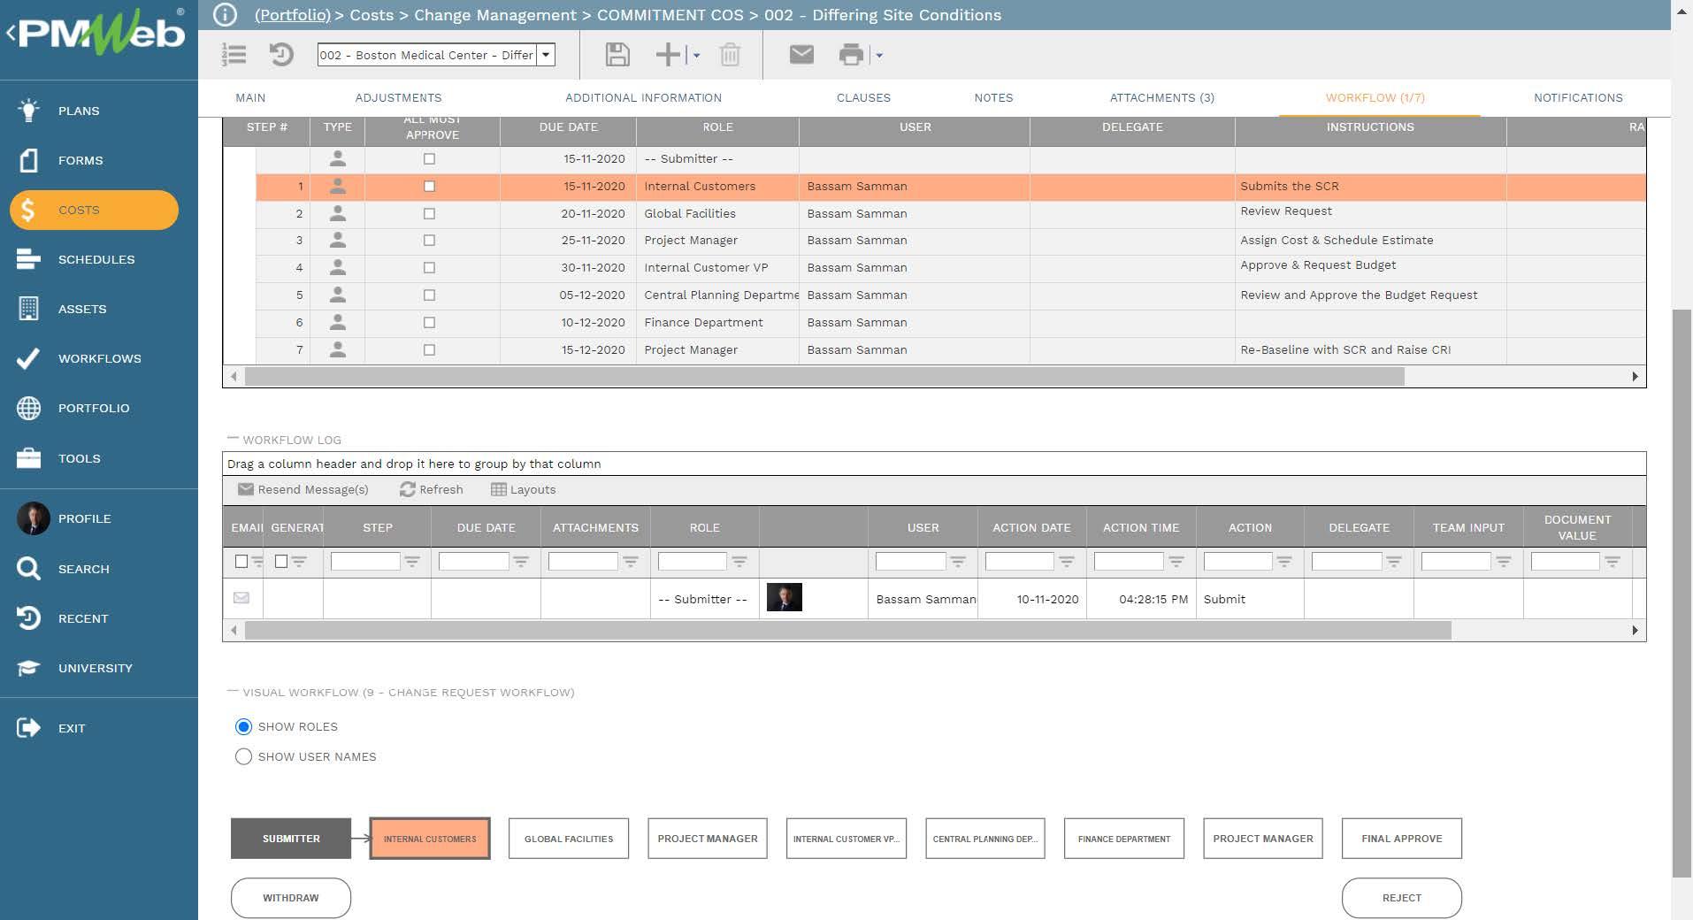Click the Global Facilities workflow step box
The height and width of the screenshot is (920, 1693).
coord(569,839)
